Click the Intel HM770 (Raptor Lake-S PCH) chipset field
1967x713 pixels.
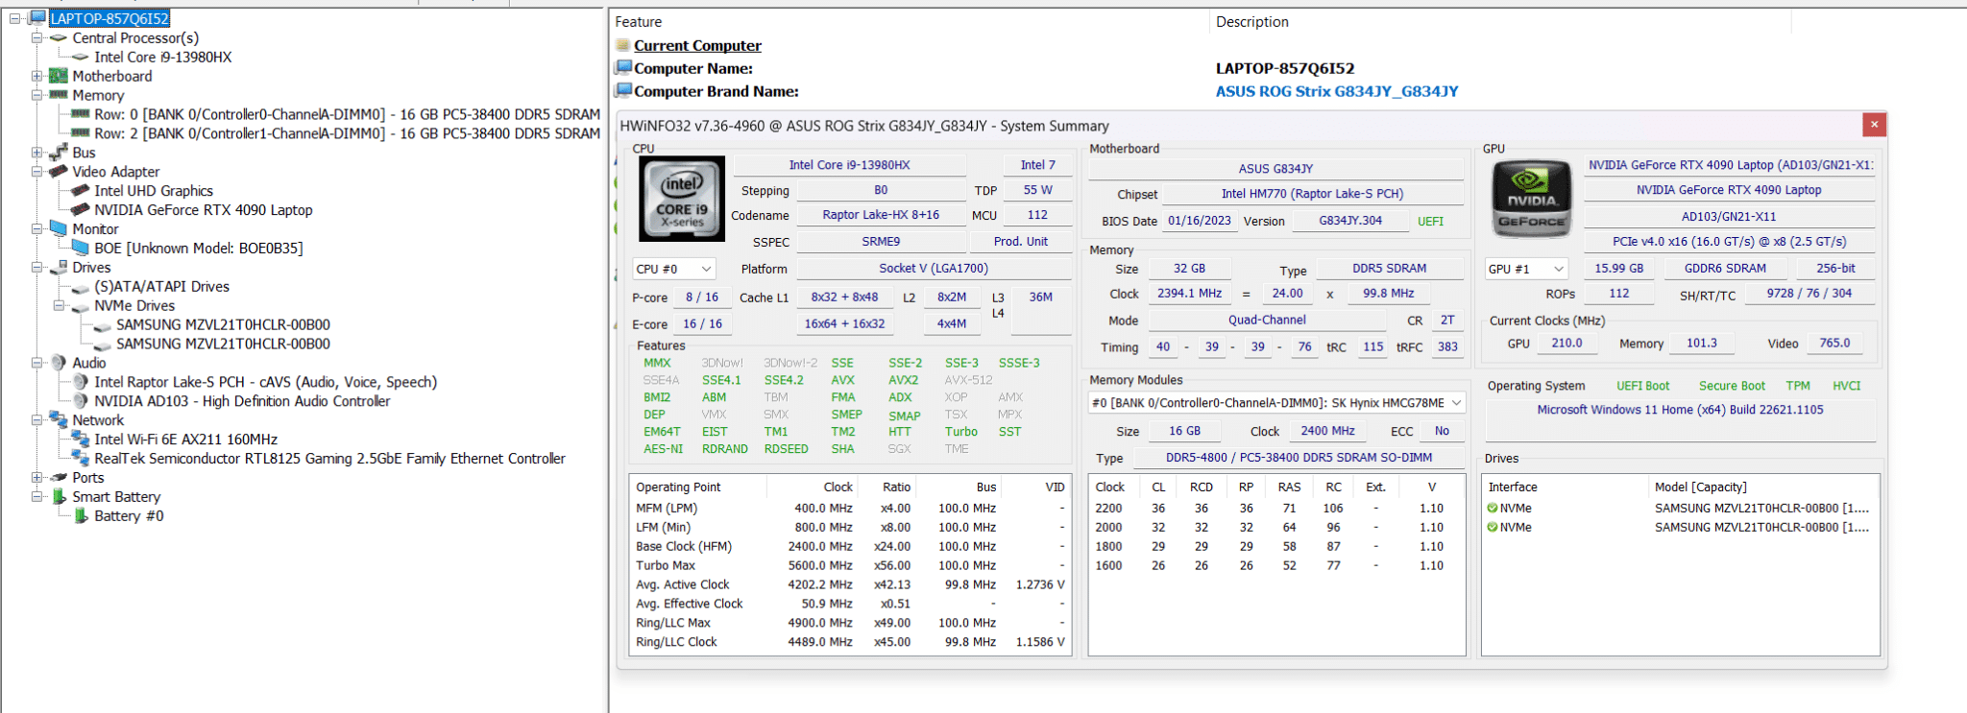click(1312, 194)
